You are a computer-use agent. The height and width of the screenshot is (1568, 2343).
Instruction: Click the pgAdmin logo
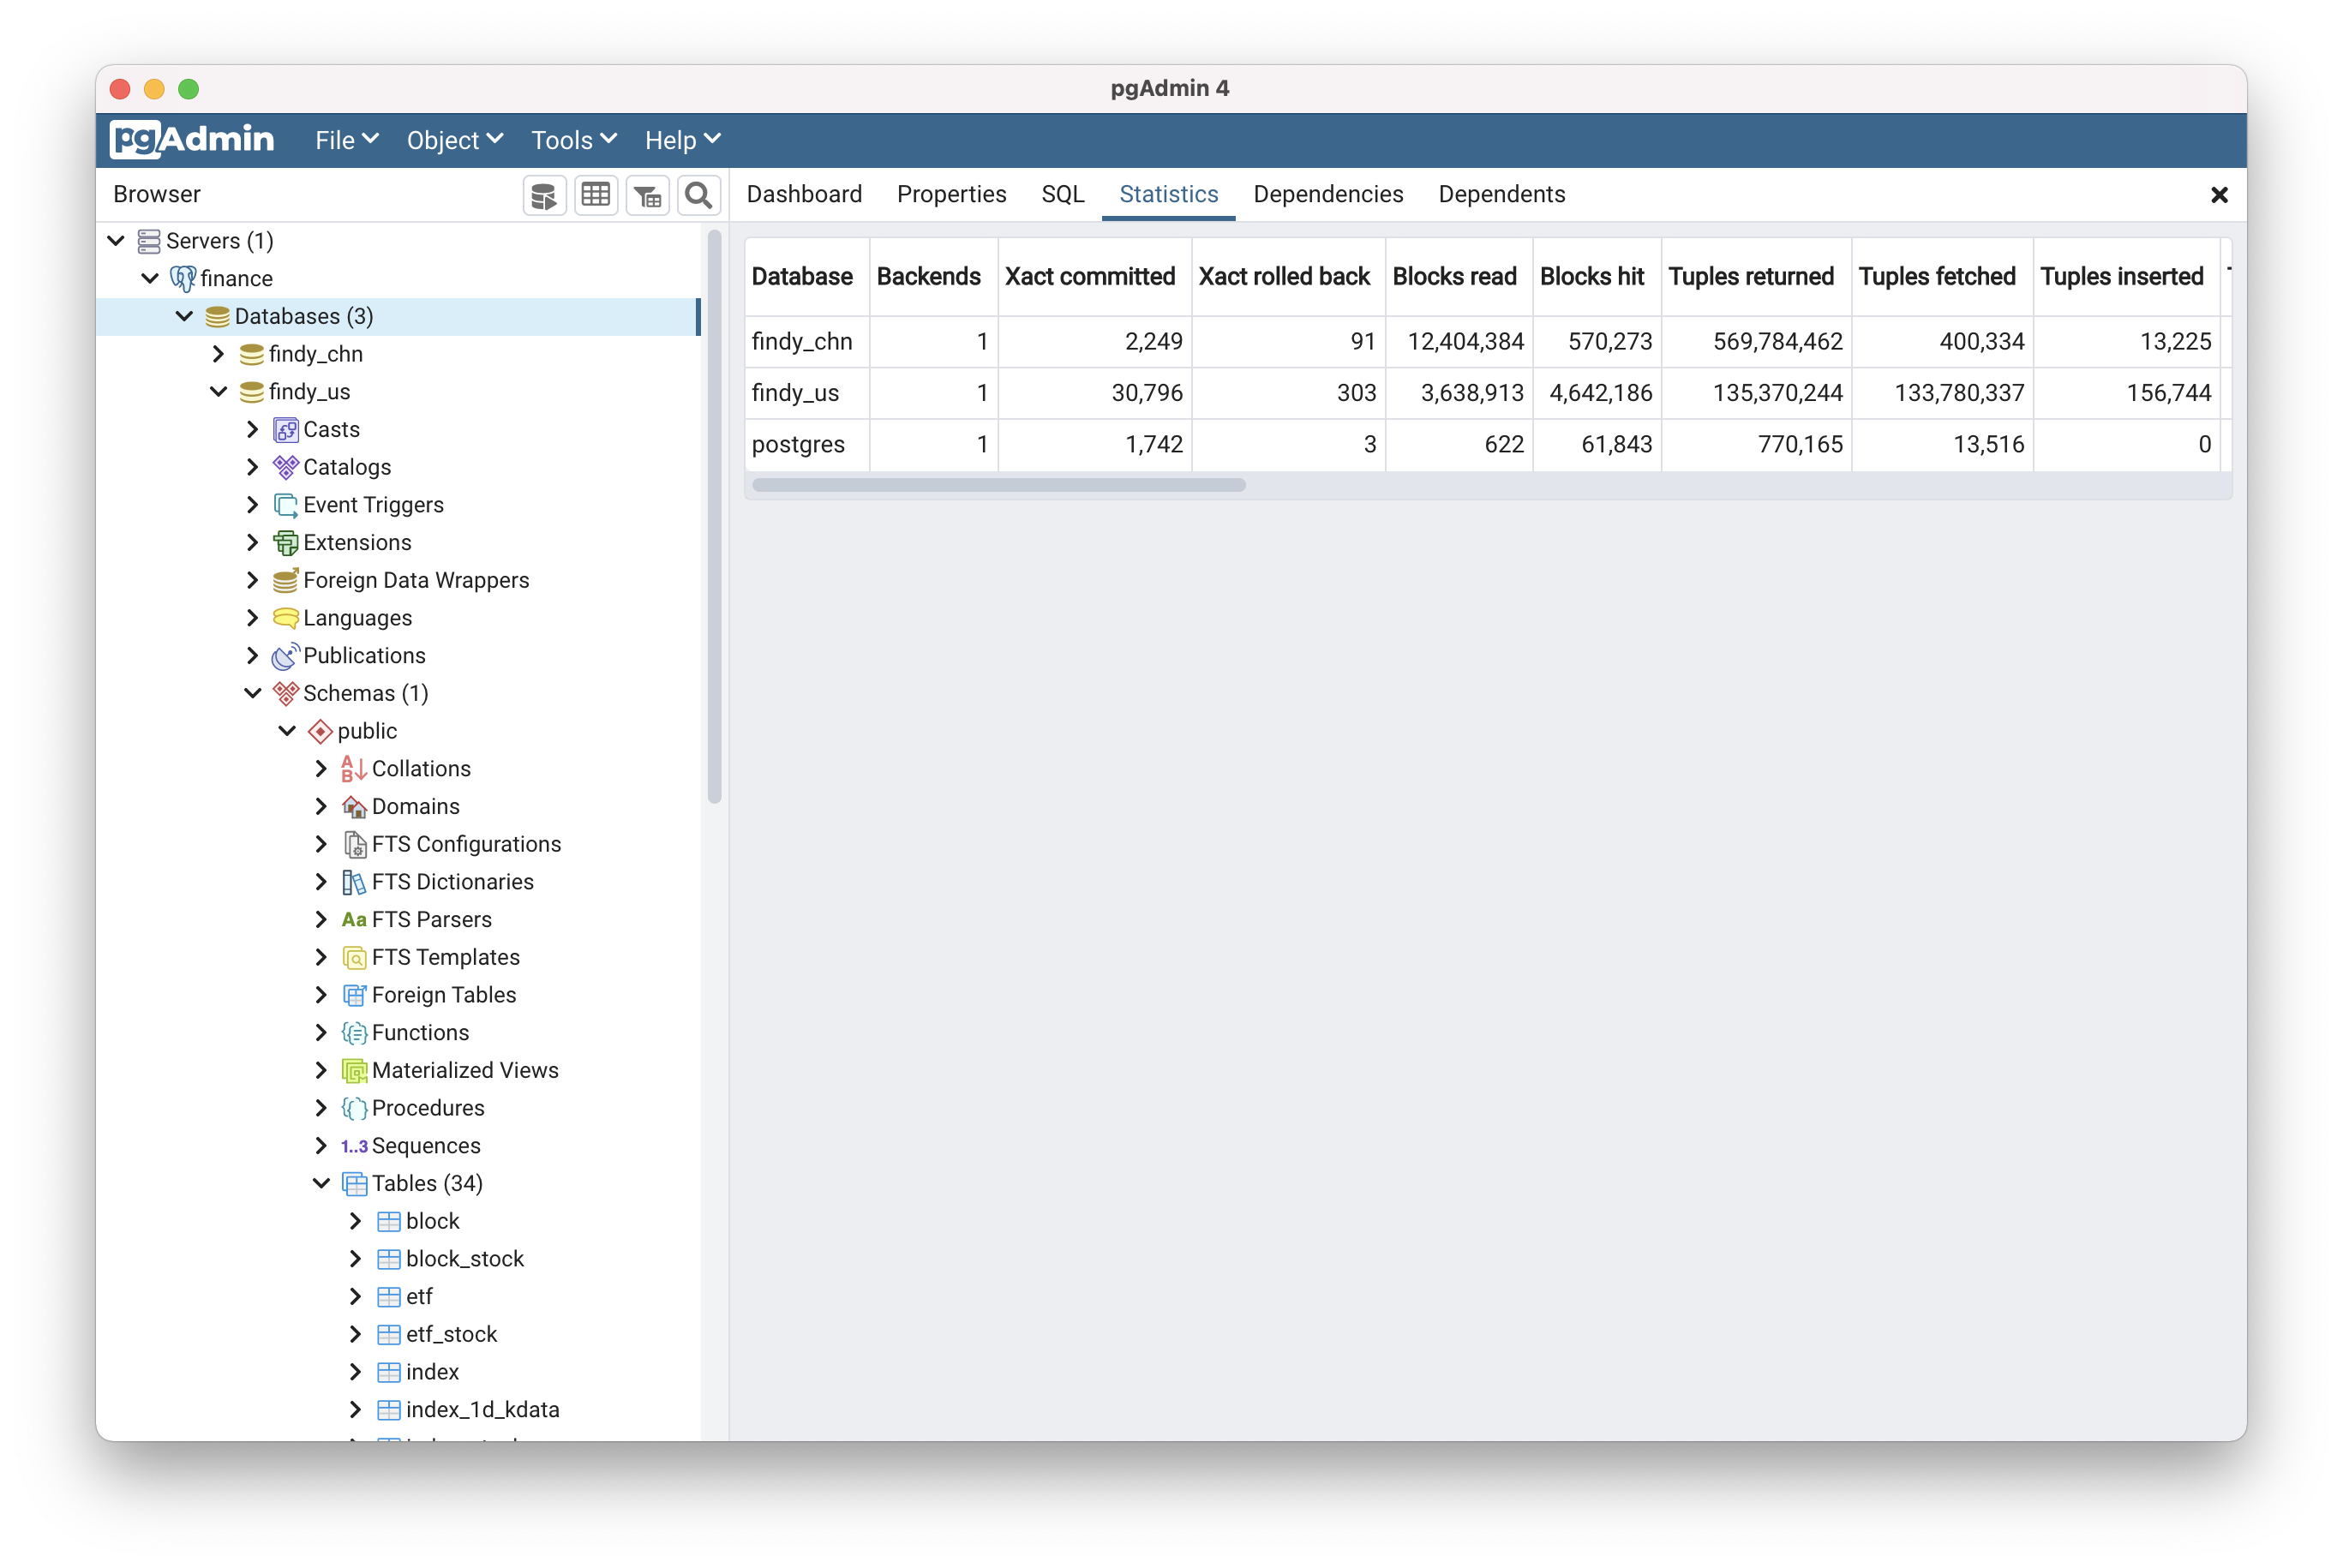(192, 140)
